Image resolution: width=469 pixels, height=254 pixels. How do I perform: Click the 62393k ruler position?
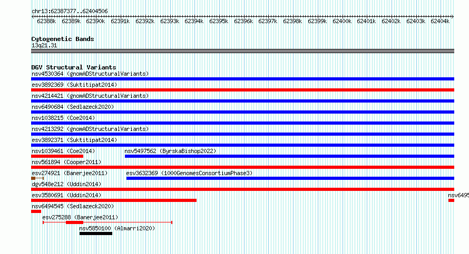click(x=170, y=21)
